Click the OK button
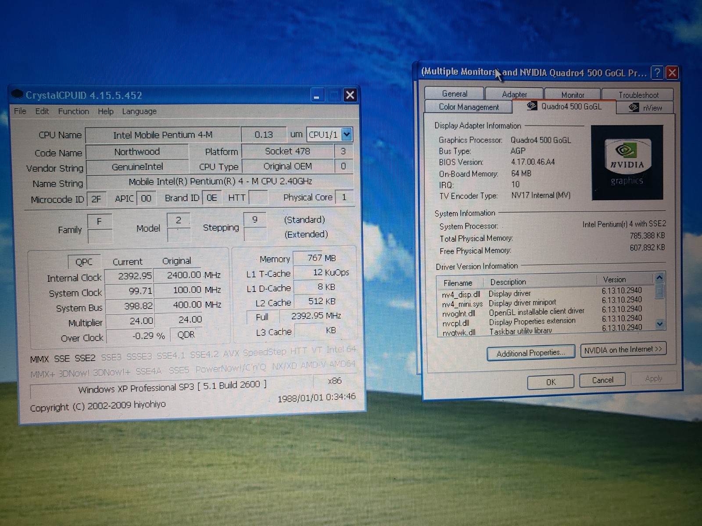The width and height of the screenshot is (702, 526). tap(551, 382)
